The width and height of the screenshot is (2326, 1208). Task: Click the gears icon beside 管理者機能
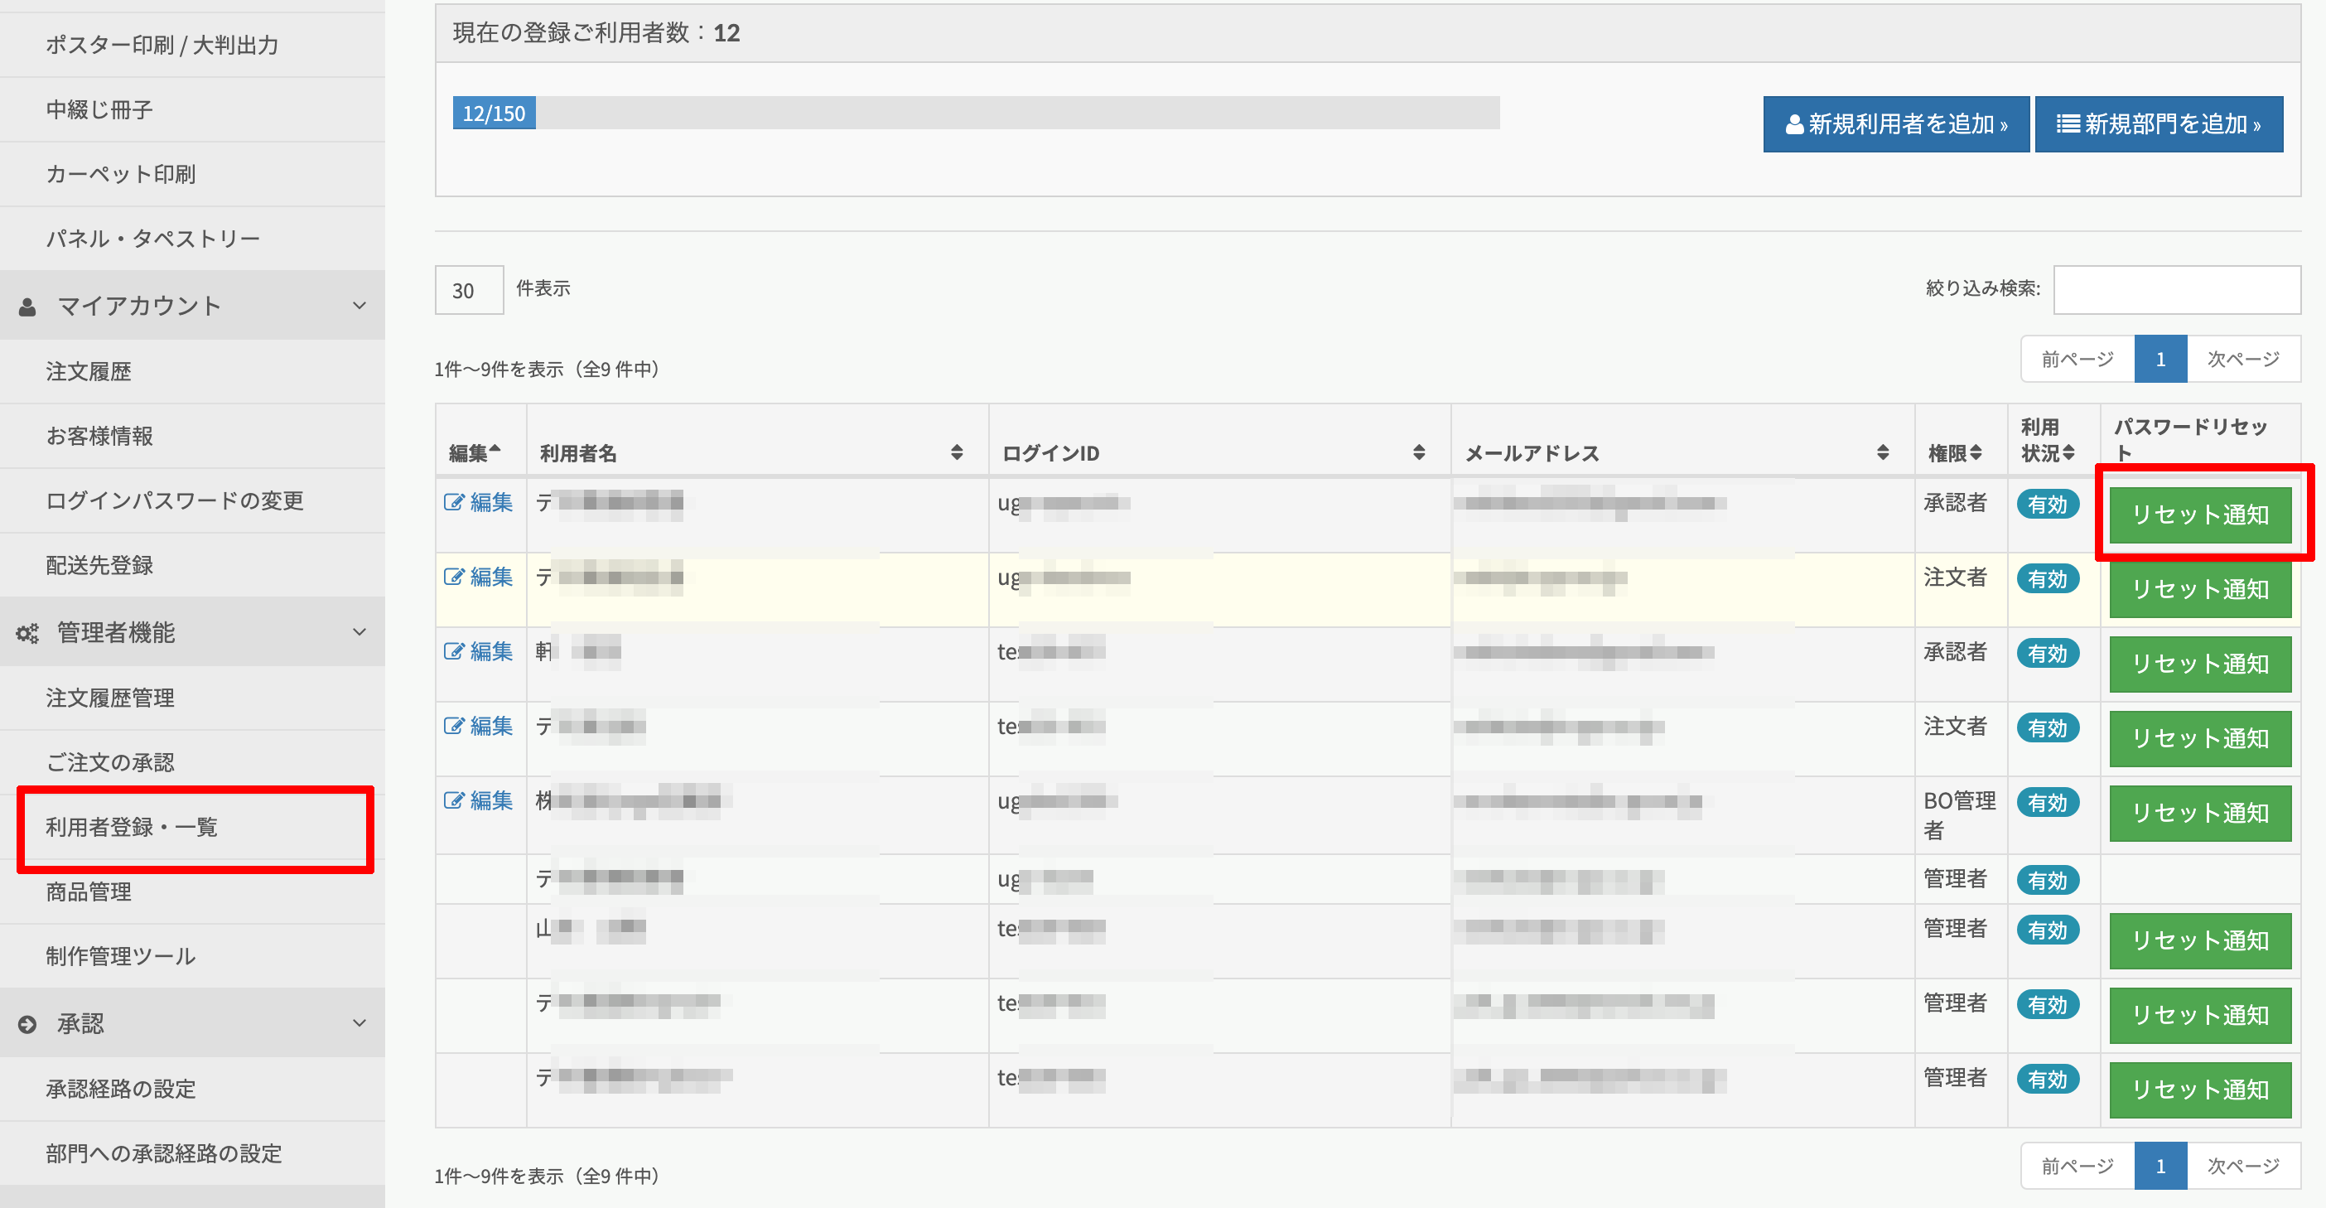27,633
